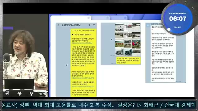Click the '23.7.19.(수) 아침스크랩 message header
The width and height of the screenshot is (198, 111).
point(83,31)
